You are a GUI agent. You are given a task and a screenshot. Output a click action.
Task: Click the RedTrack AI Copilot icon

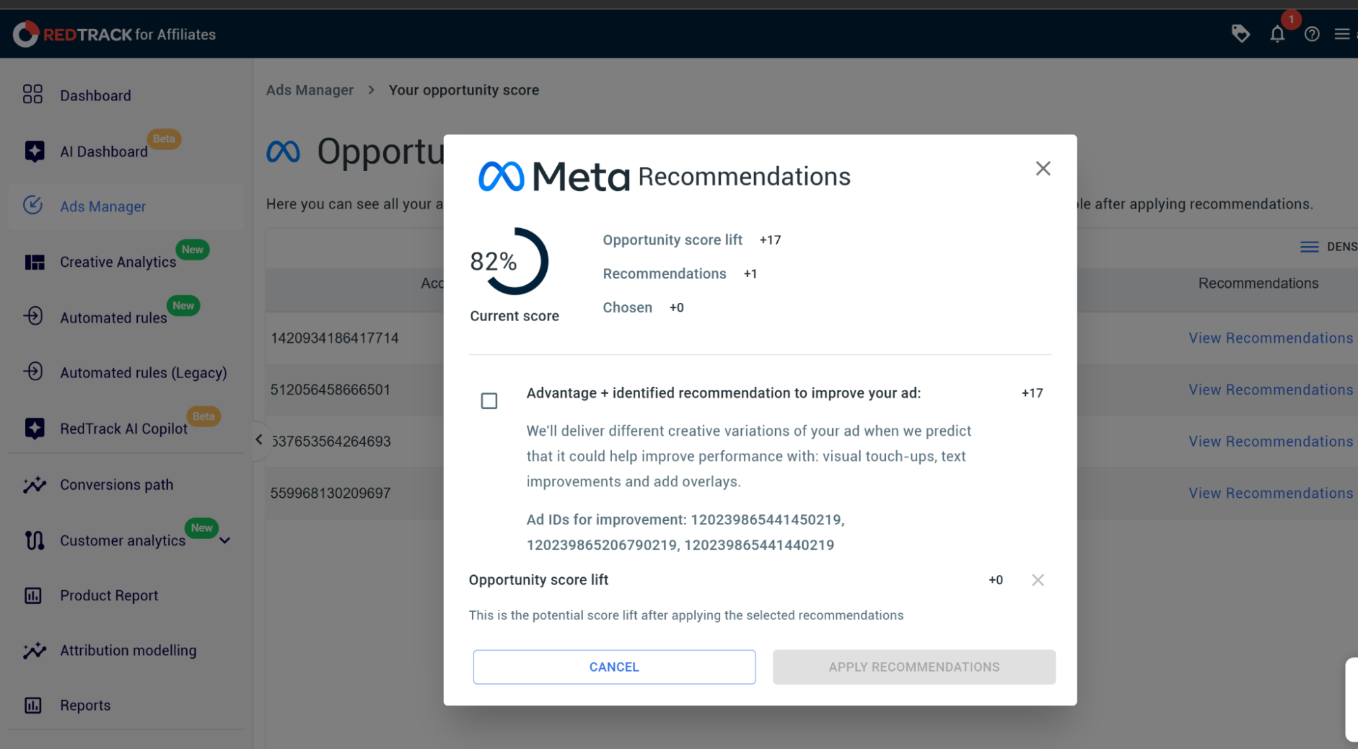point(34,428)
